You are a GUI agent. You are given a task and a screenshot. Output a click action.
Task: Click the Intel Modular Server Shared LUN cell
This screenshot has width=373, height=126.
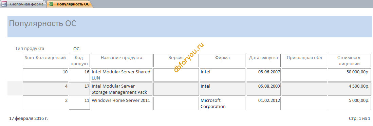[122, 75]
